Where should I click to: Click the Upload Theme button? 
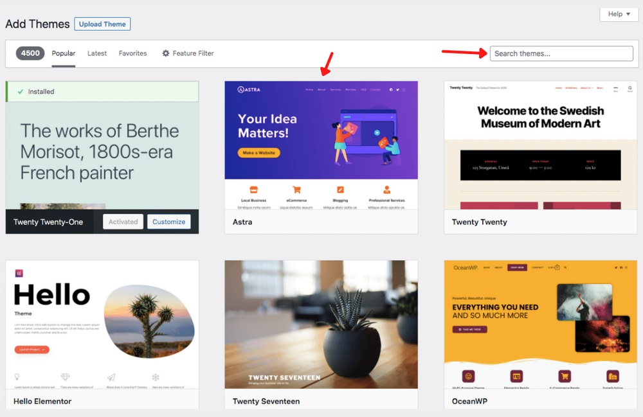[x=102, y=24]
